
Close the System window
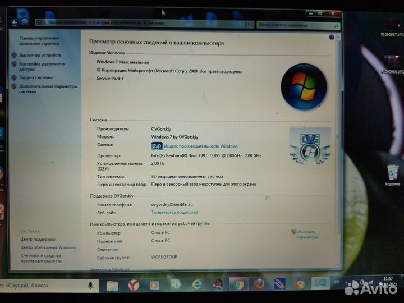pyautogui.click(x=333, y=13)
